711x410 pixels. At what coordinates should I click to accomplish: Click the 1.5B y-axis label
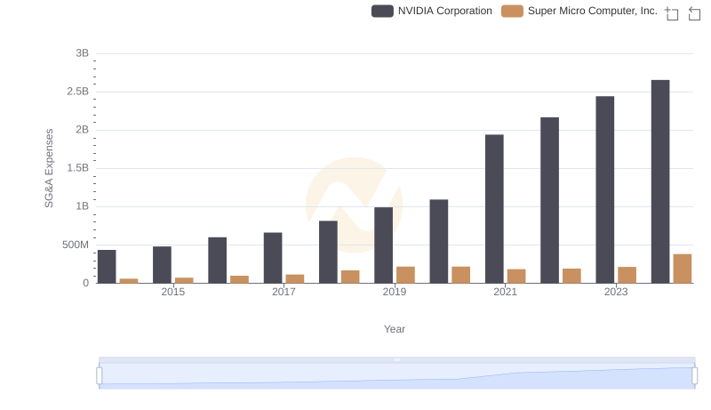(78, 168)
